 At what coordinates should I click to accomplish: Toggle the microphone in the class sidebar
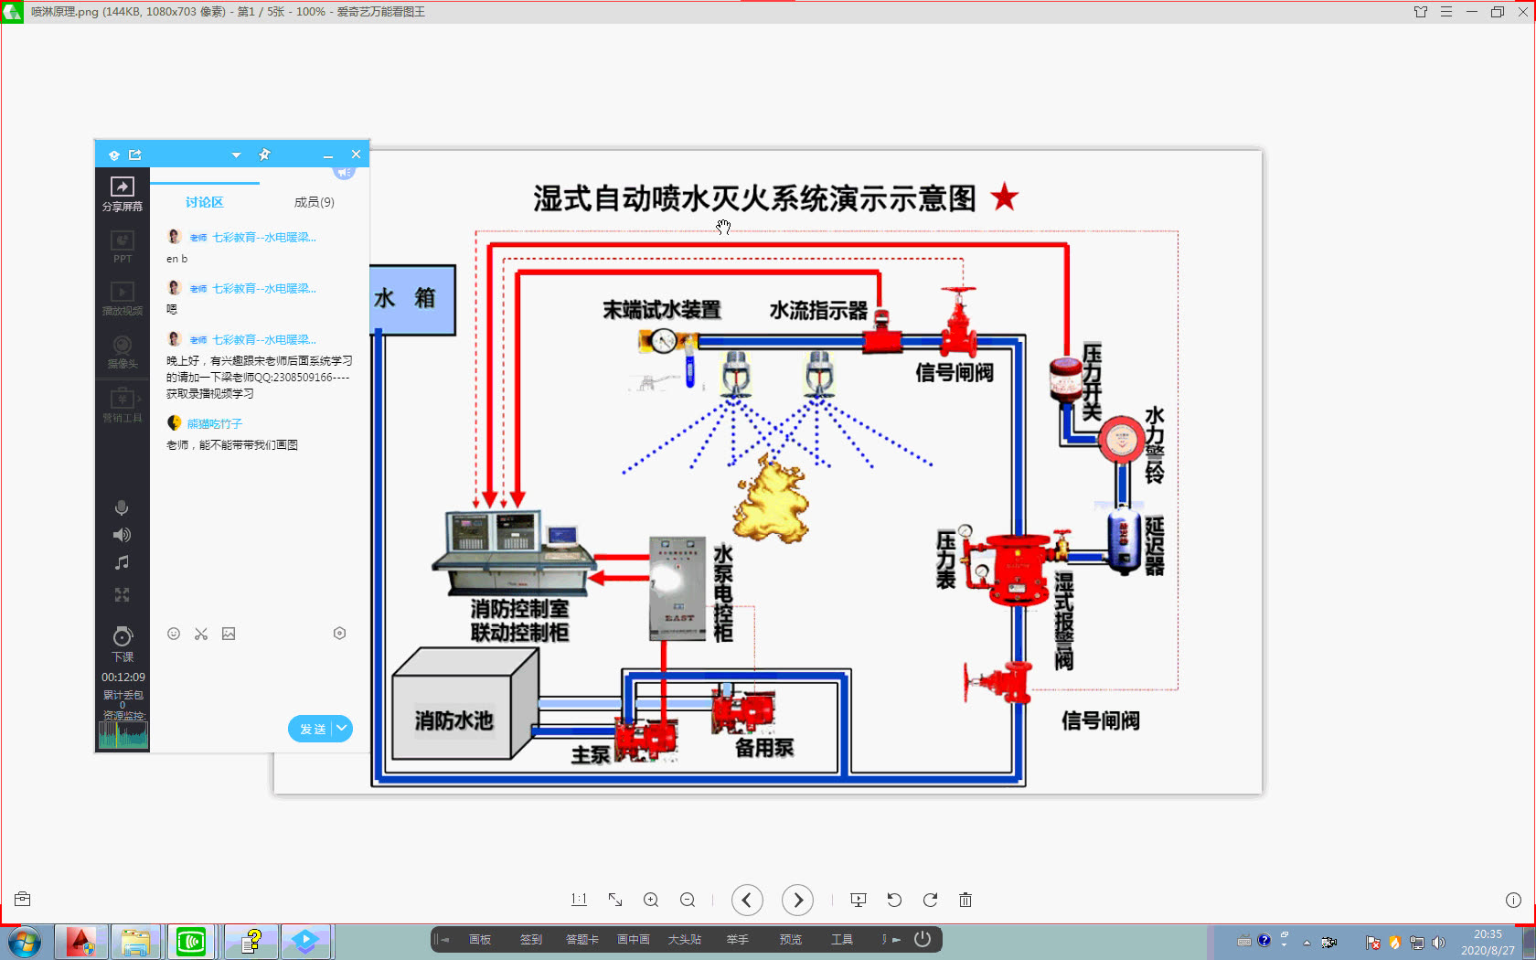122,507
